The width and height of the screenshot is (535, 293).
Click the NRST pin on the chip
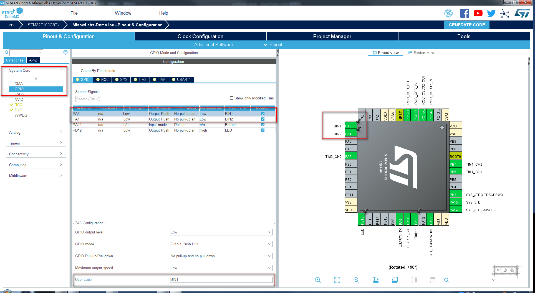click(400, 115)
